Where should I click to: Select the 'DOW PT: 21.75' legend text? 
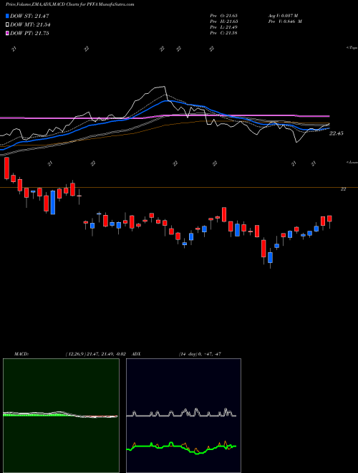[x=29, y=33]
